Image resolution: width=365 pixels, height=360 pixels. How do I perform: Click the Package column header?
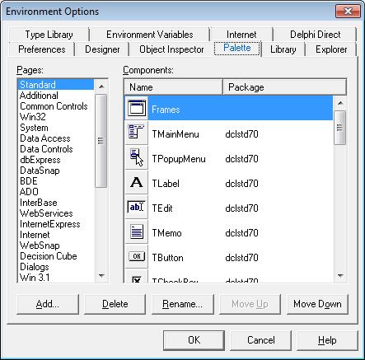pyautogui.click(x=284, y=87)
